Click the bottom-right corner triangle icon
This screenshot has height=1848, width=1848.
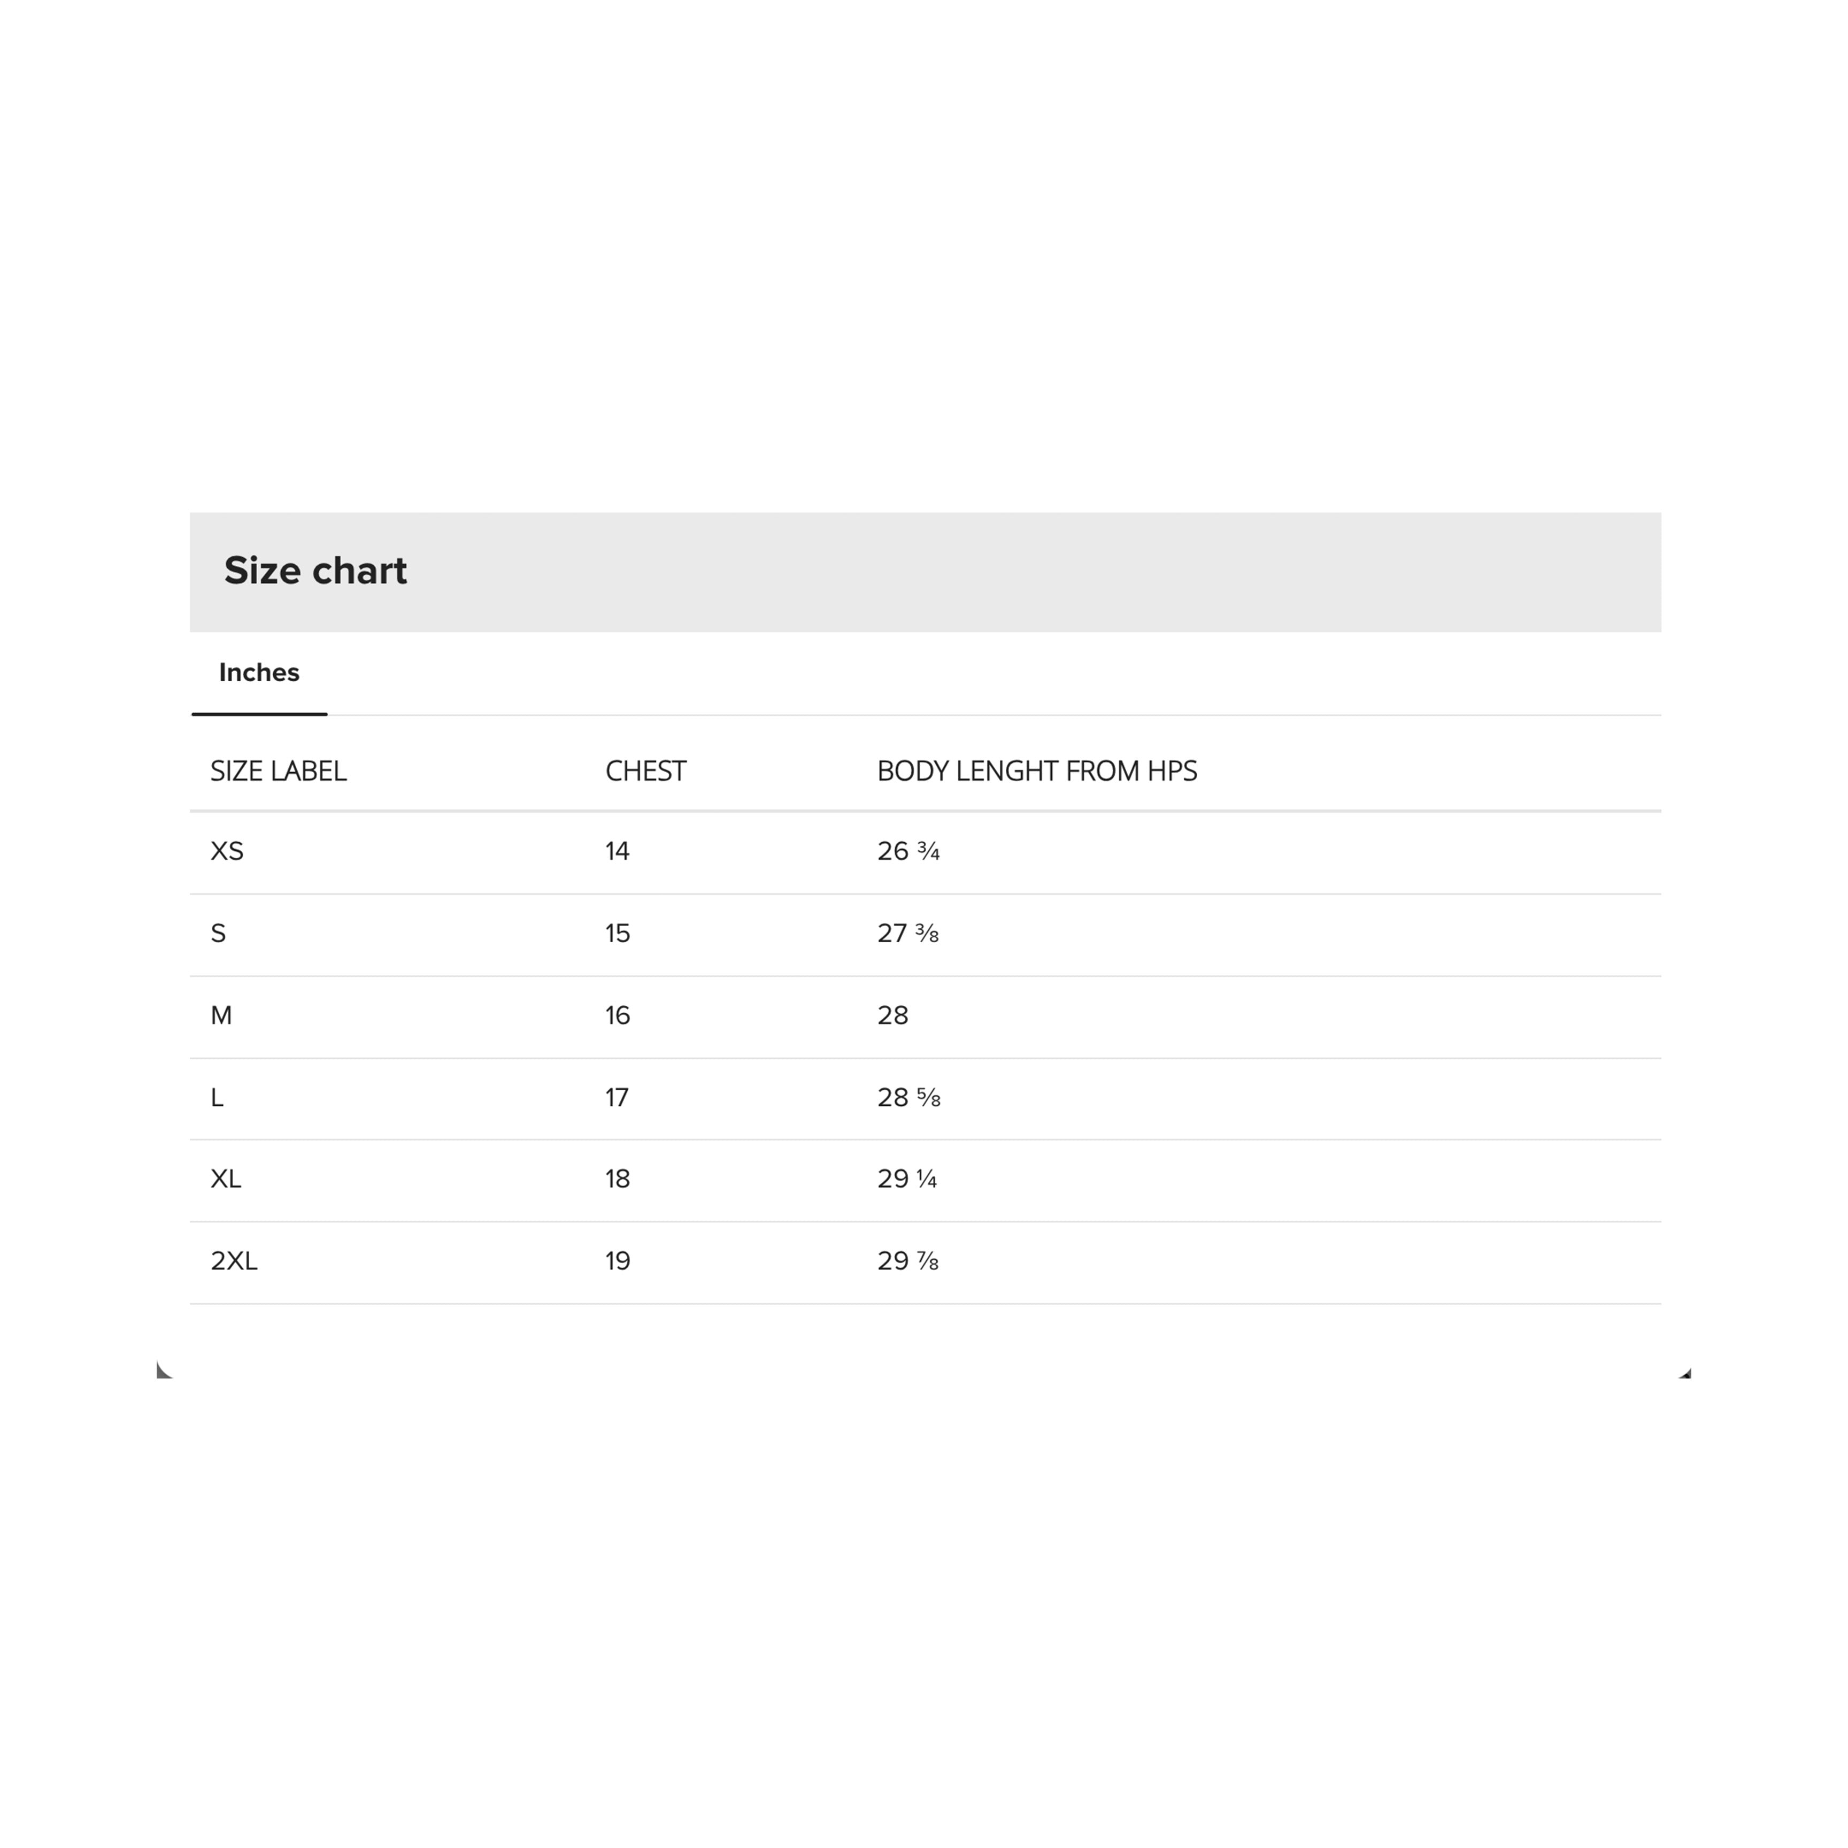coord(1685,1374)
